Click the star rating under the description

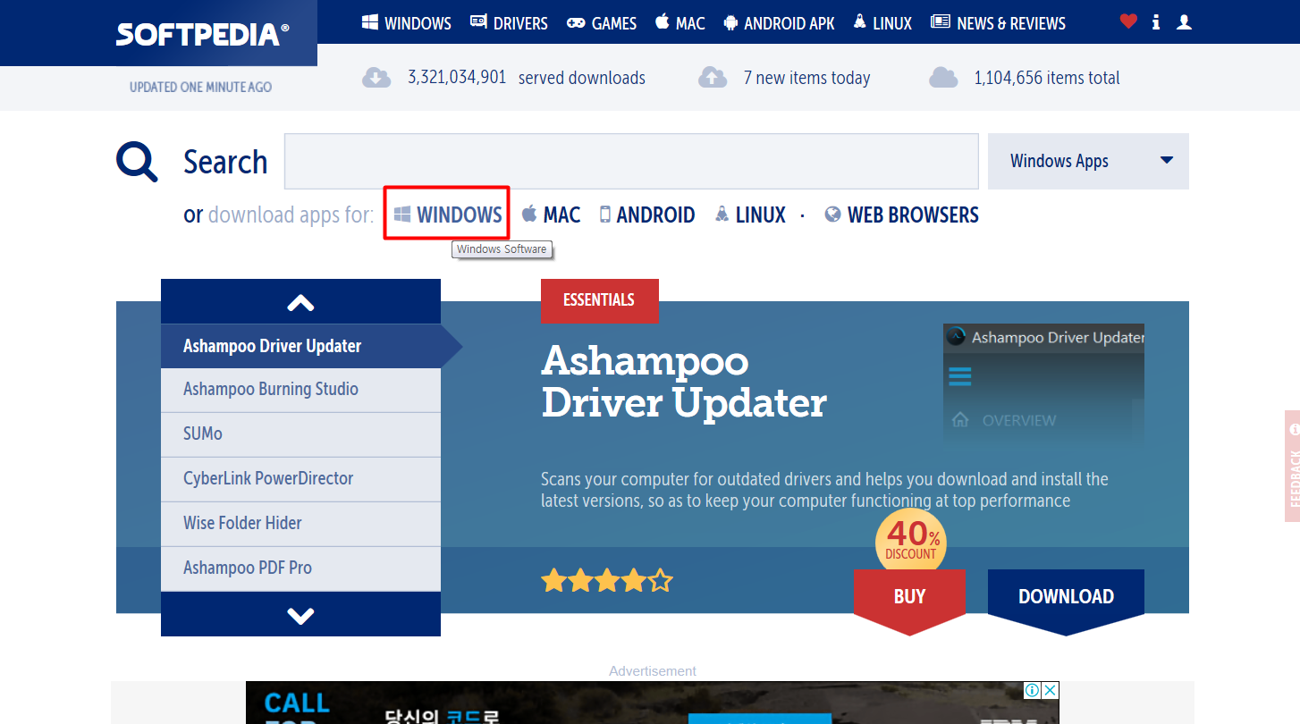coord(606,581)
